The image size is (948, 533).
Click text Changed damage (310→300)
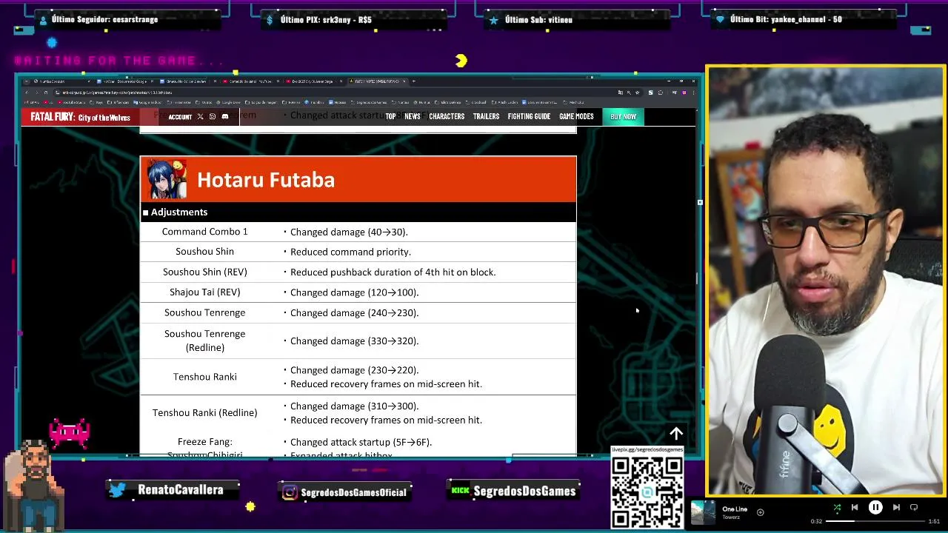pos(354,406)
